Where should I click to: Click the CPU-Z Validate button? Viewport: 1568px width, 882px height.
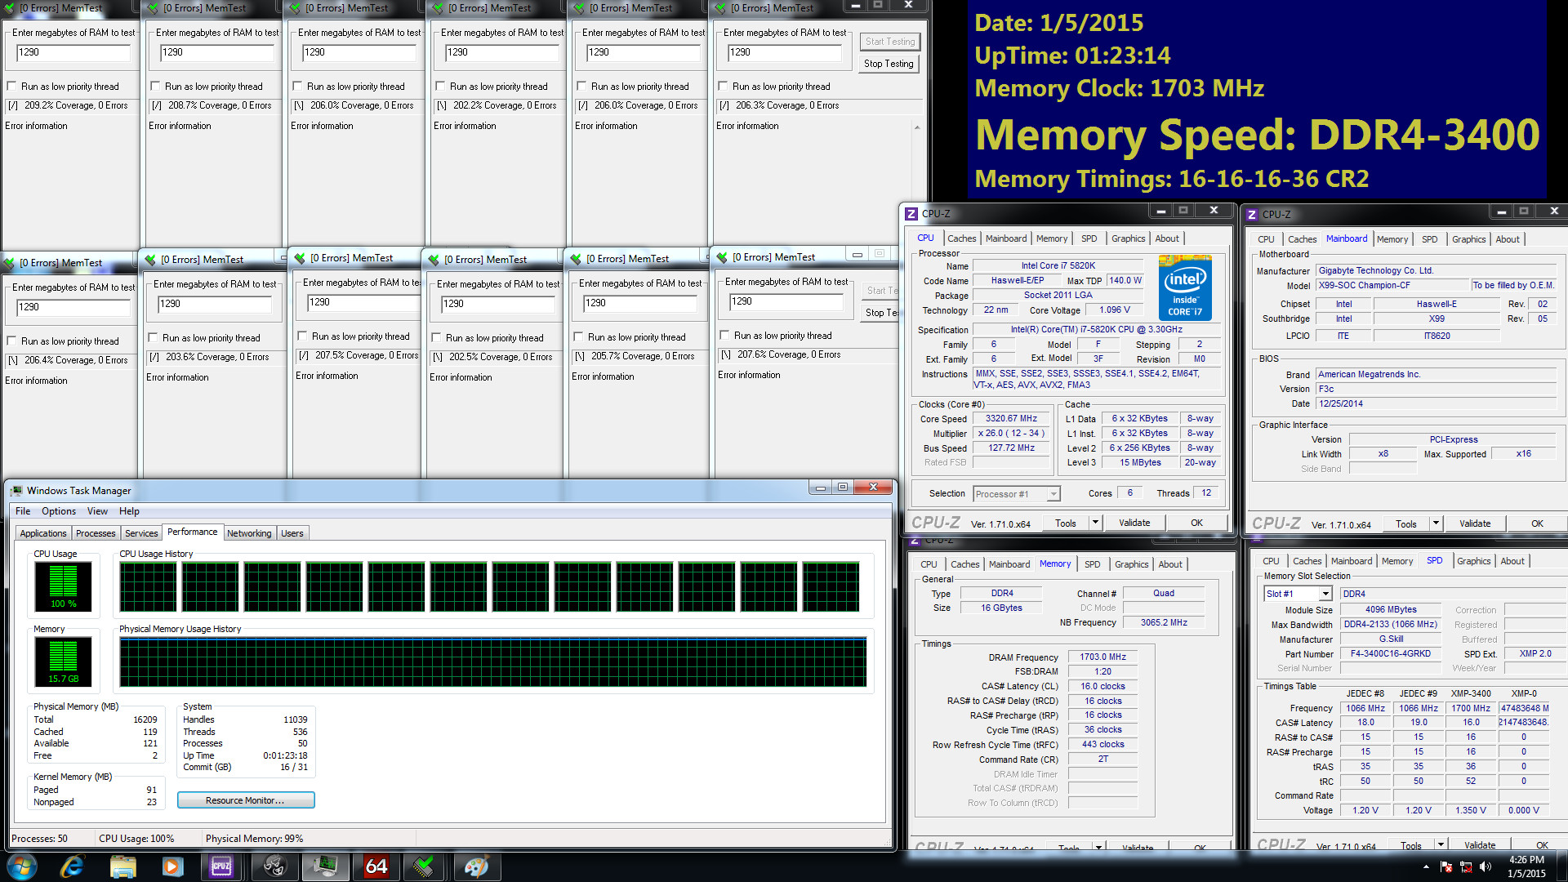pyautogui.click(x=1136, y=523)
